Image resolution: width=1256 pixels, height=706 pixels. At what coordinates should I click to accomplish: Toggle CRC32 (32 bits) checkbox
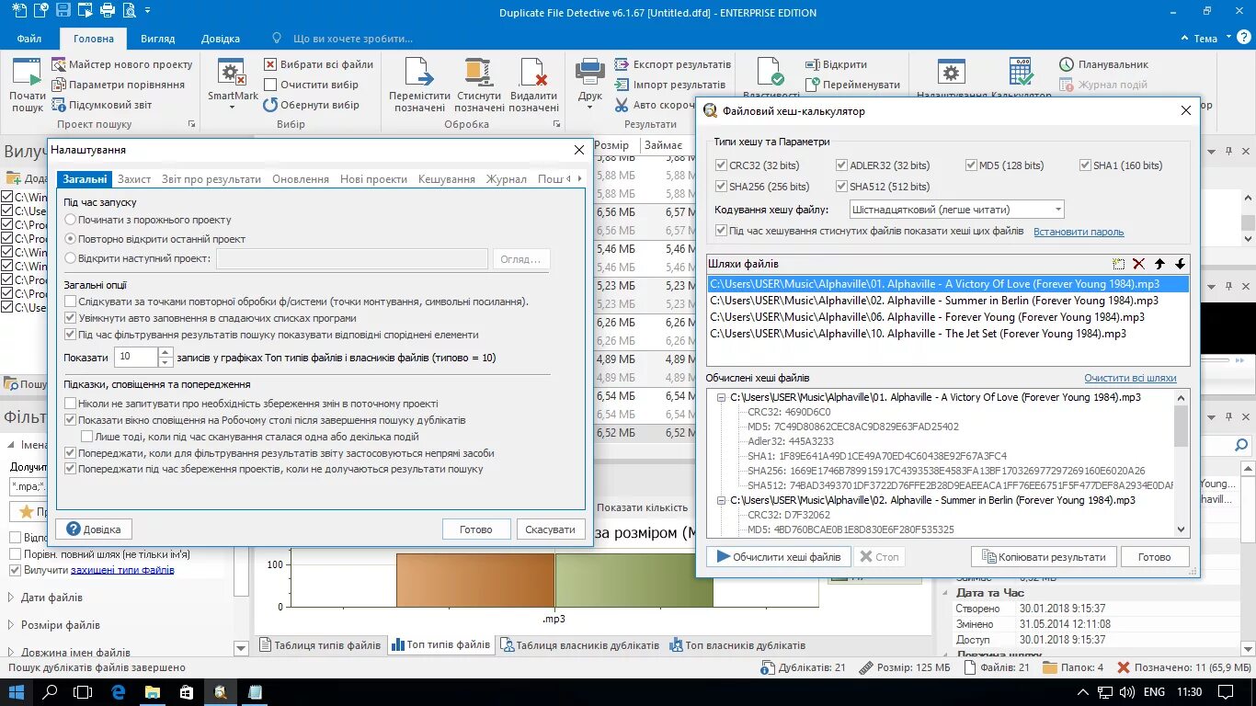(722, 165)
